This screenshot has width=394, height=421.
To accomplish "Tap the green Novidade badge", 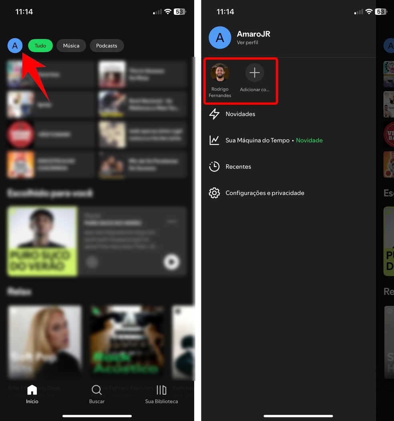I will (x=309, y=140).
